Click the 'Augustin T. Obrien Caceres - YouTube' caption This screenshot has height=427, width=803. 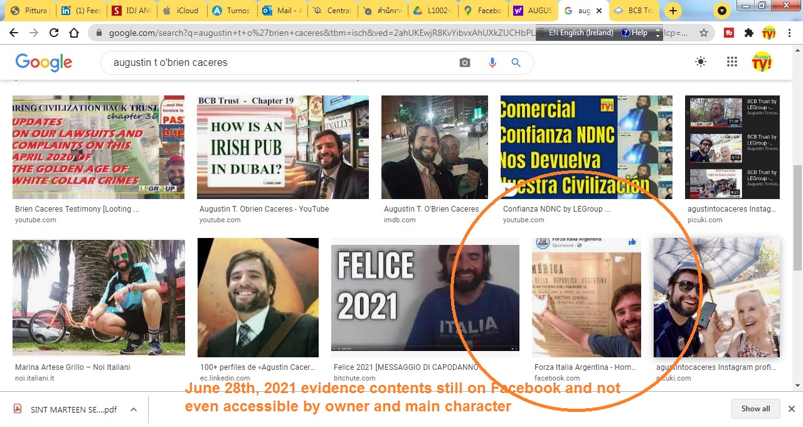(x=264, y=209)
